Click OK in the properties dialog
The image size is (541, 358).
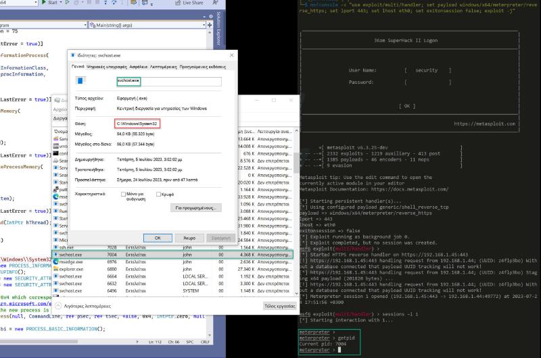tap(158, 238)
